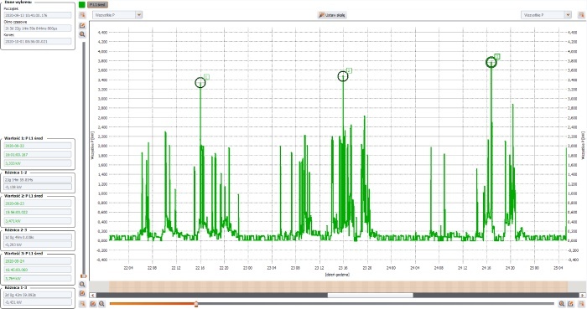Click the top-left orange corner icon beside dropdown
The width and height of the screenshot is (587, 309).
point(82,15)
